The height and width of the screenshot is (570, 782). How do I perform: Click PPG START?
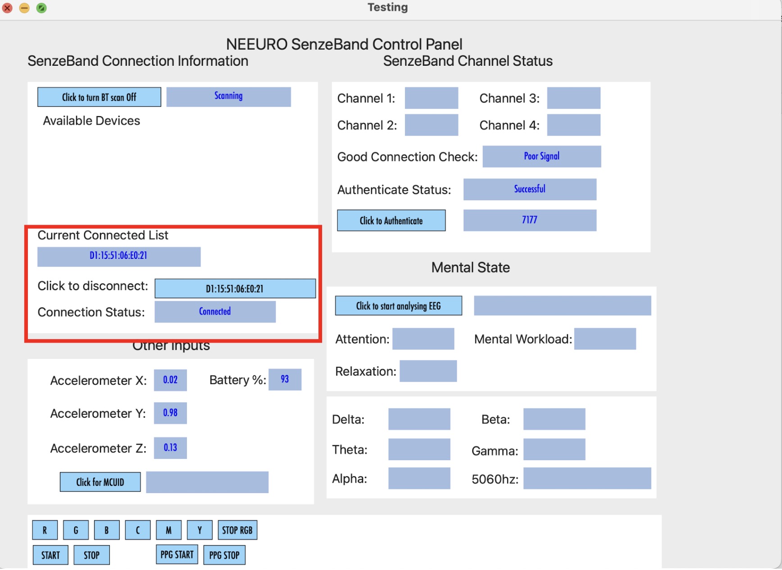pyautogui.click(x=177, y=554)
